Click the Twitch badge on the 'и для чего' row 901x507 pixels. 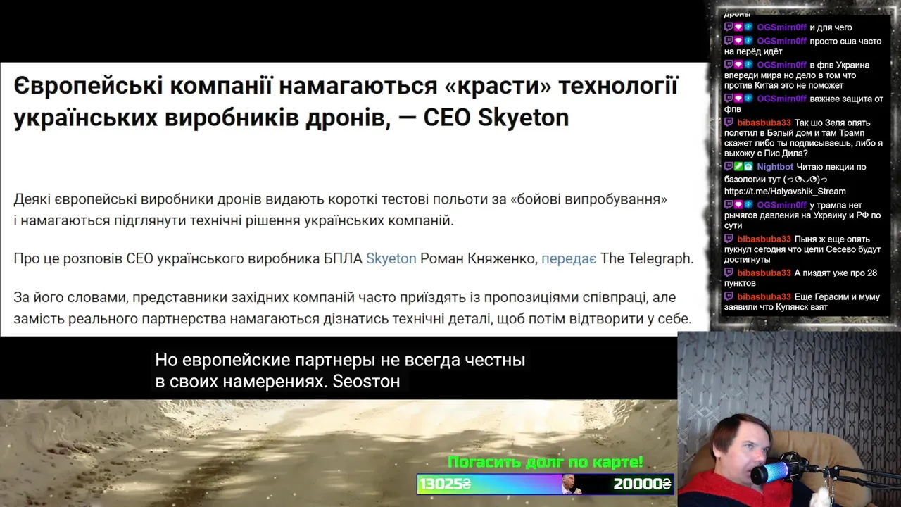coord(729,27)
